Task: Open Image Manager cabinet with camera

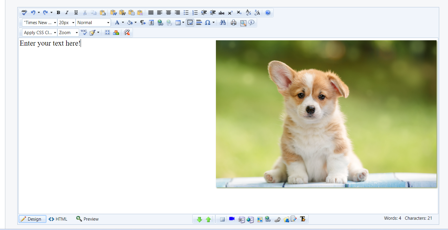Action: (241, 219)
